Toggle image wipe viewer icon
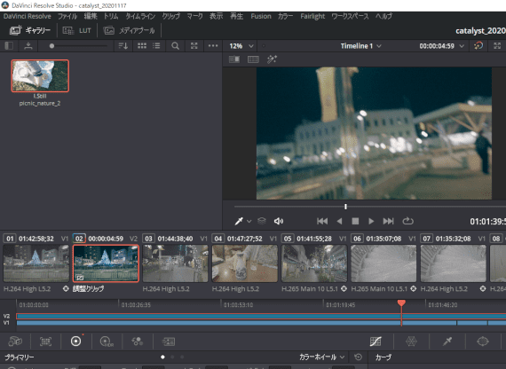 coord(234,59)
